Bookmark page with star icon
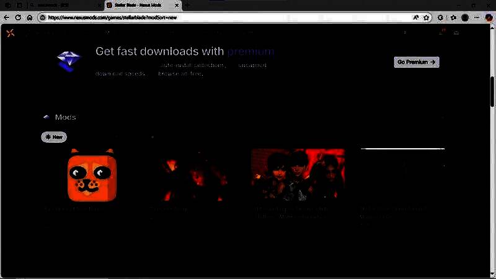This screenshot has width=496, height=279. (426, 17)
